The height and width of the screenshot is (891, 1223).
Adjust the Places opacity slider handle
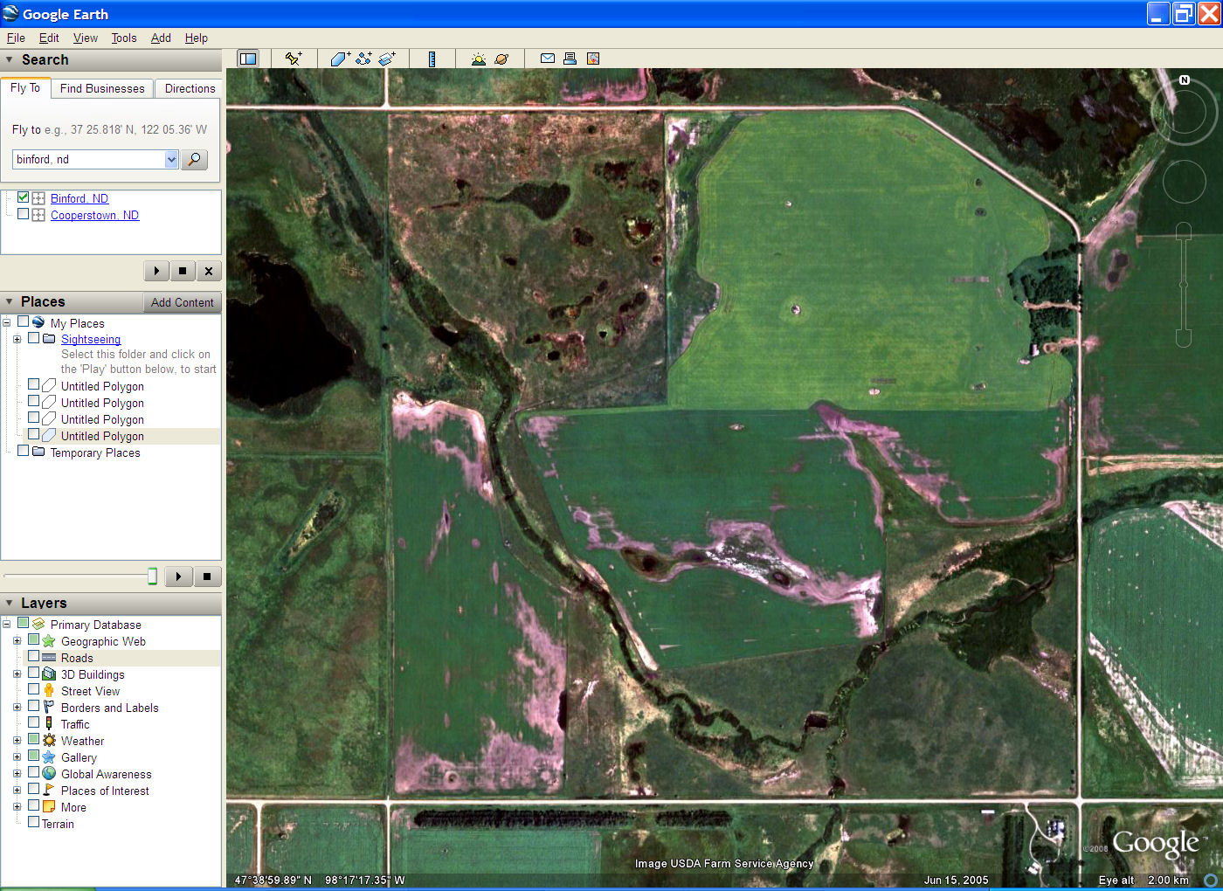point(153,576)
